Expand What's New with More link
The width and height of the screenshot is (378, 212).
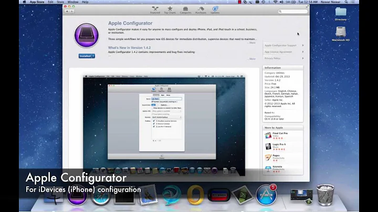[252, 59]
